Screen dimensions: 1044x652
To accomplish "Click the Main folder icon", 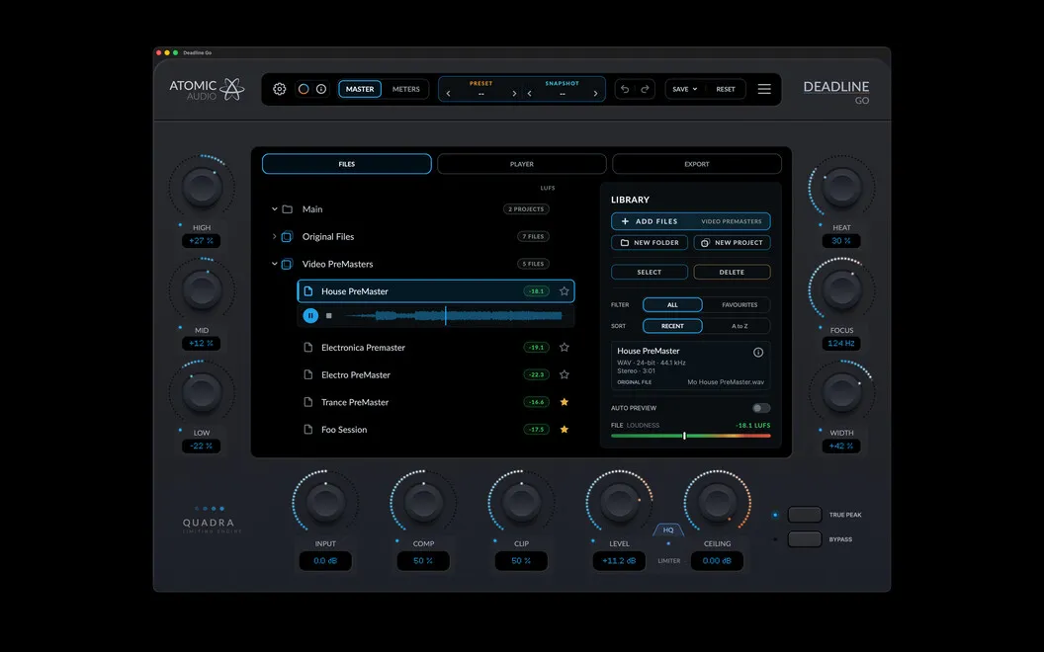I will click(288, 208).
